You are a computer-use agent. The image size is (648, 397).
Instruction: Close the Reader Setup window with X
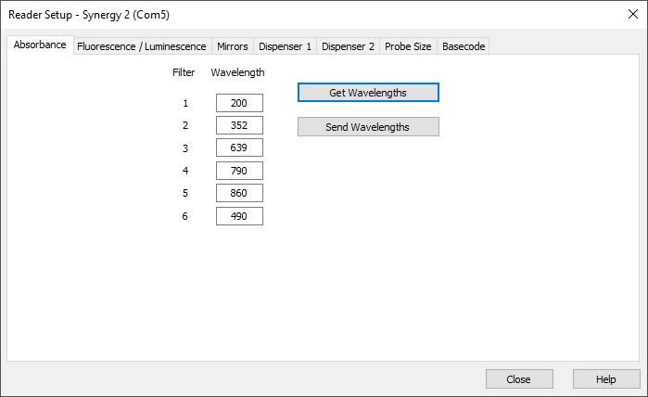coord(626,14)
